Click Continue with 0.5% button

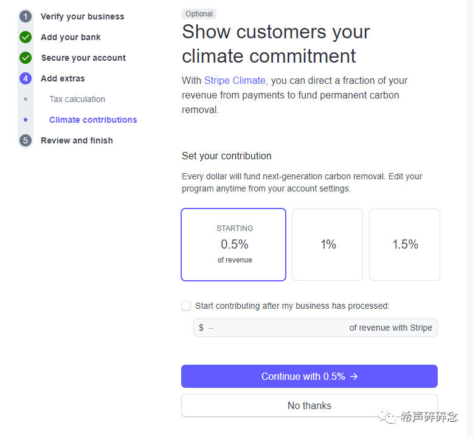(x=309, y=376)
